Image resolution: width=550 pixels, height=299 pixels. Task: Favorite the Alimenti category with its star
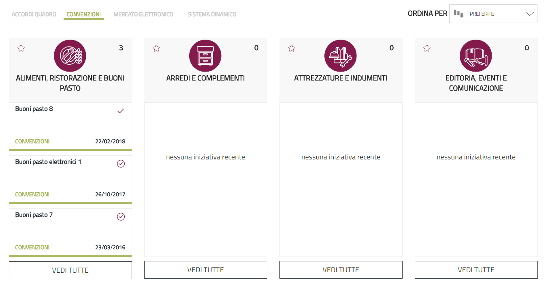tap(21, 49)
